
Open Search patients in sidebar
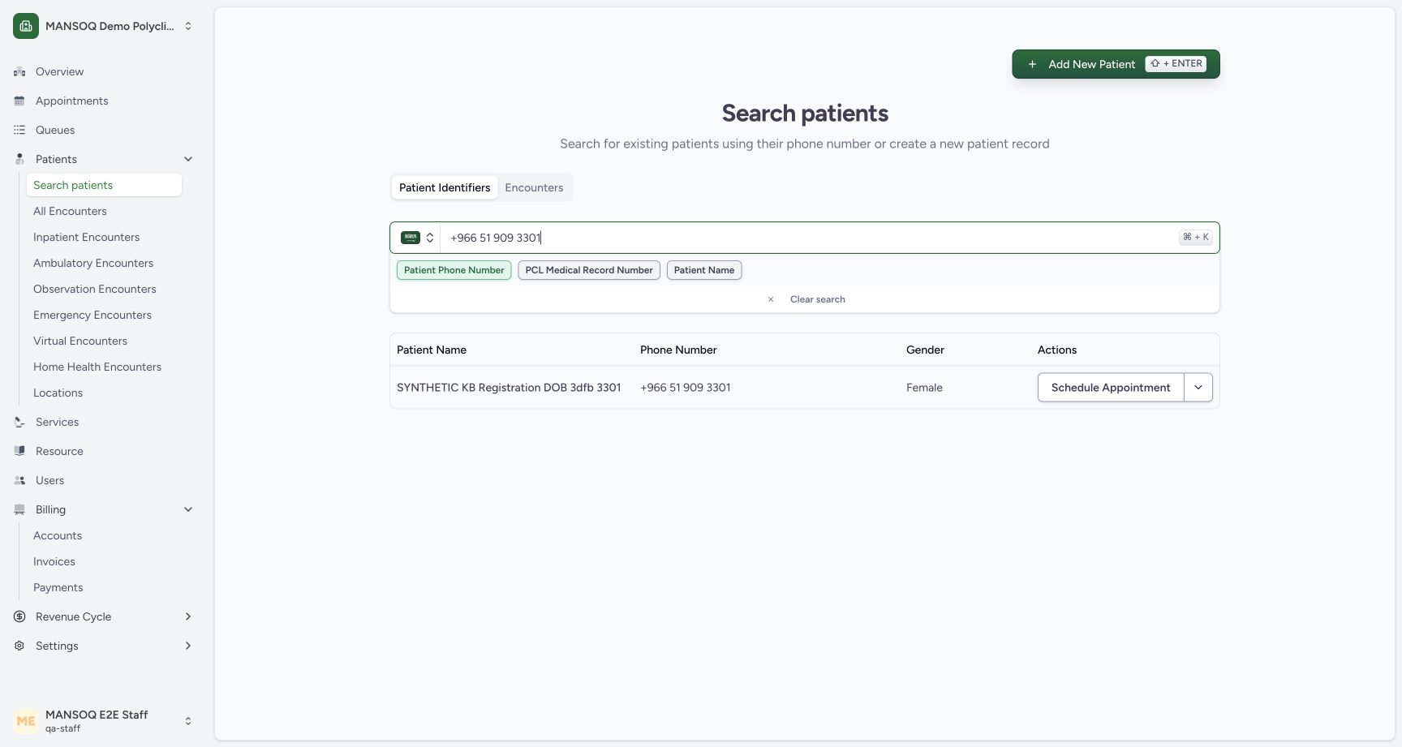(104, 185)
